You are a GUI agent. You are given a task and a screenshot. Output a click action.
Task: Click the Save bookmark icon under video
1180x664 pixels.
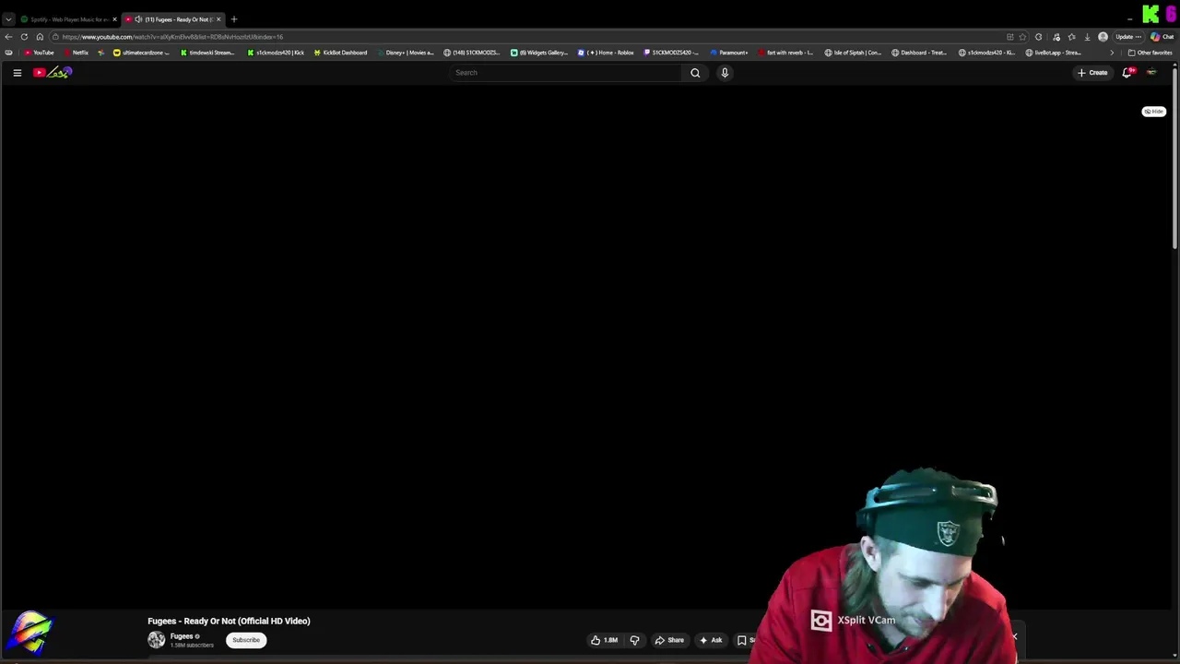(x=741, y=640)
